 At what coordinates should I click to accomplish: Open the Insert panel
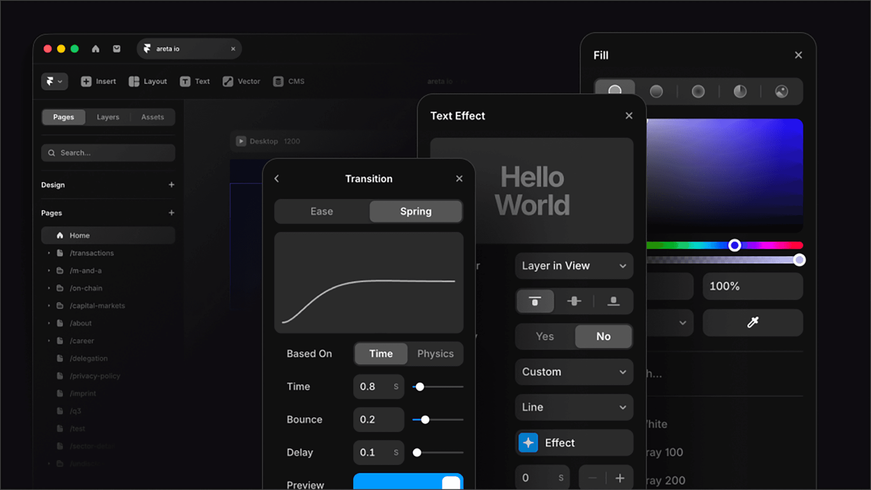(x=98, y=81)
